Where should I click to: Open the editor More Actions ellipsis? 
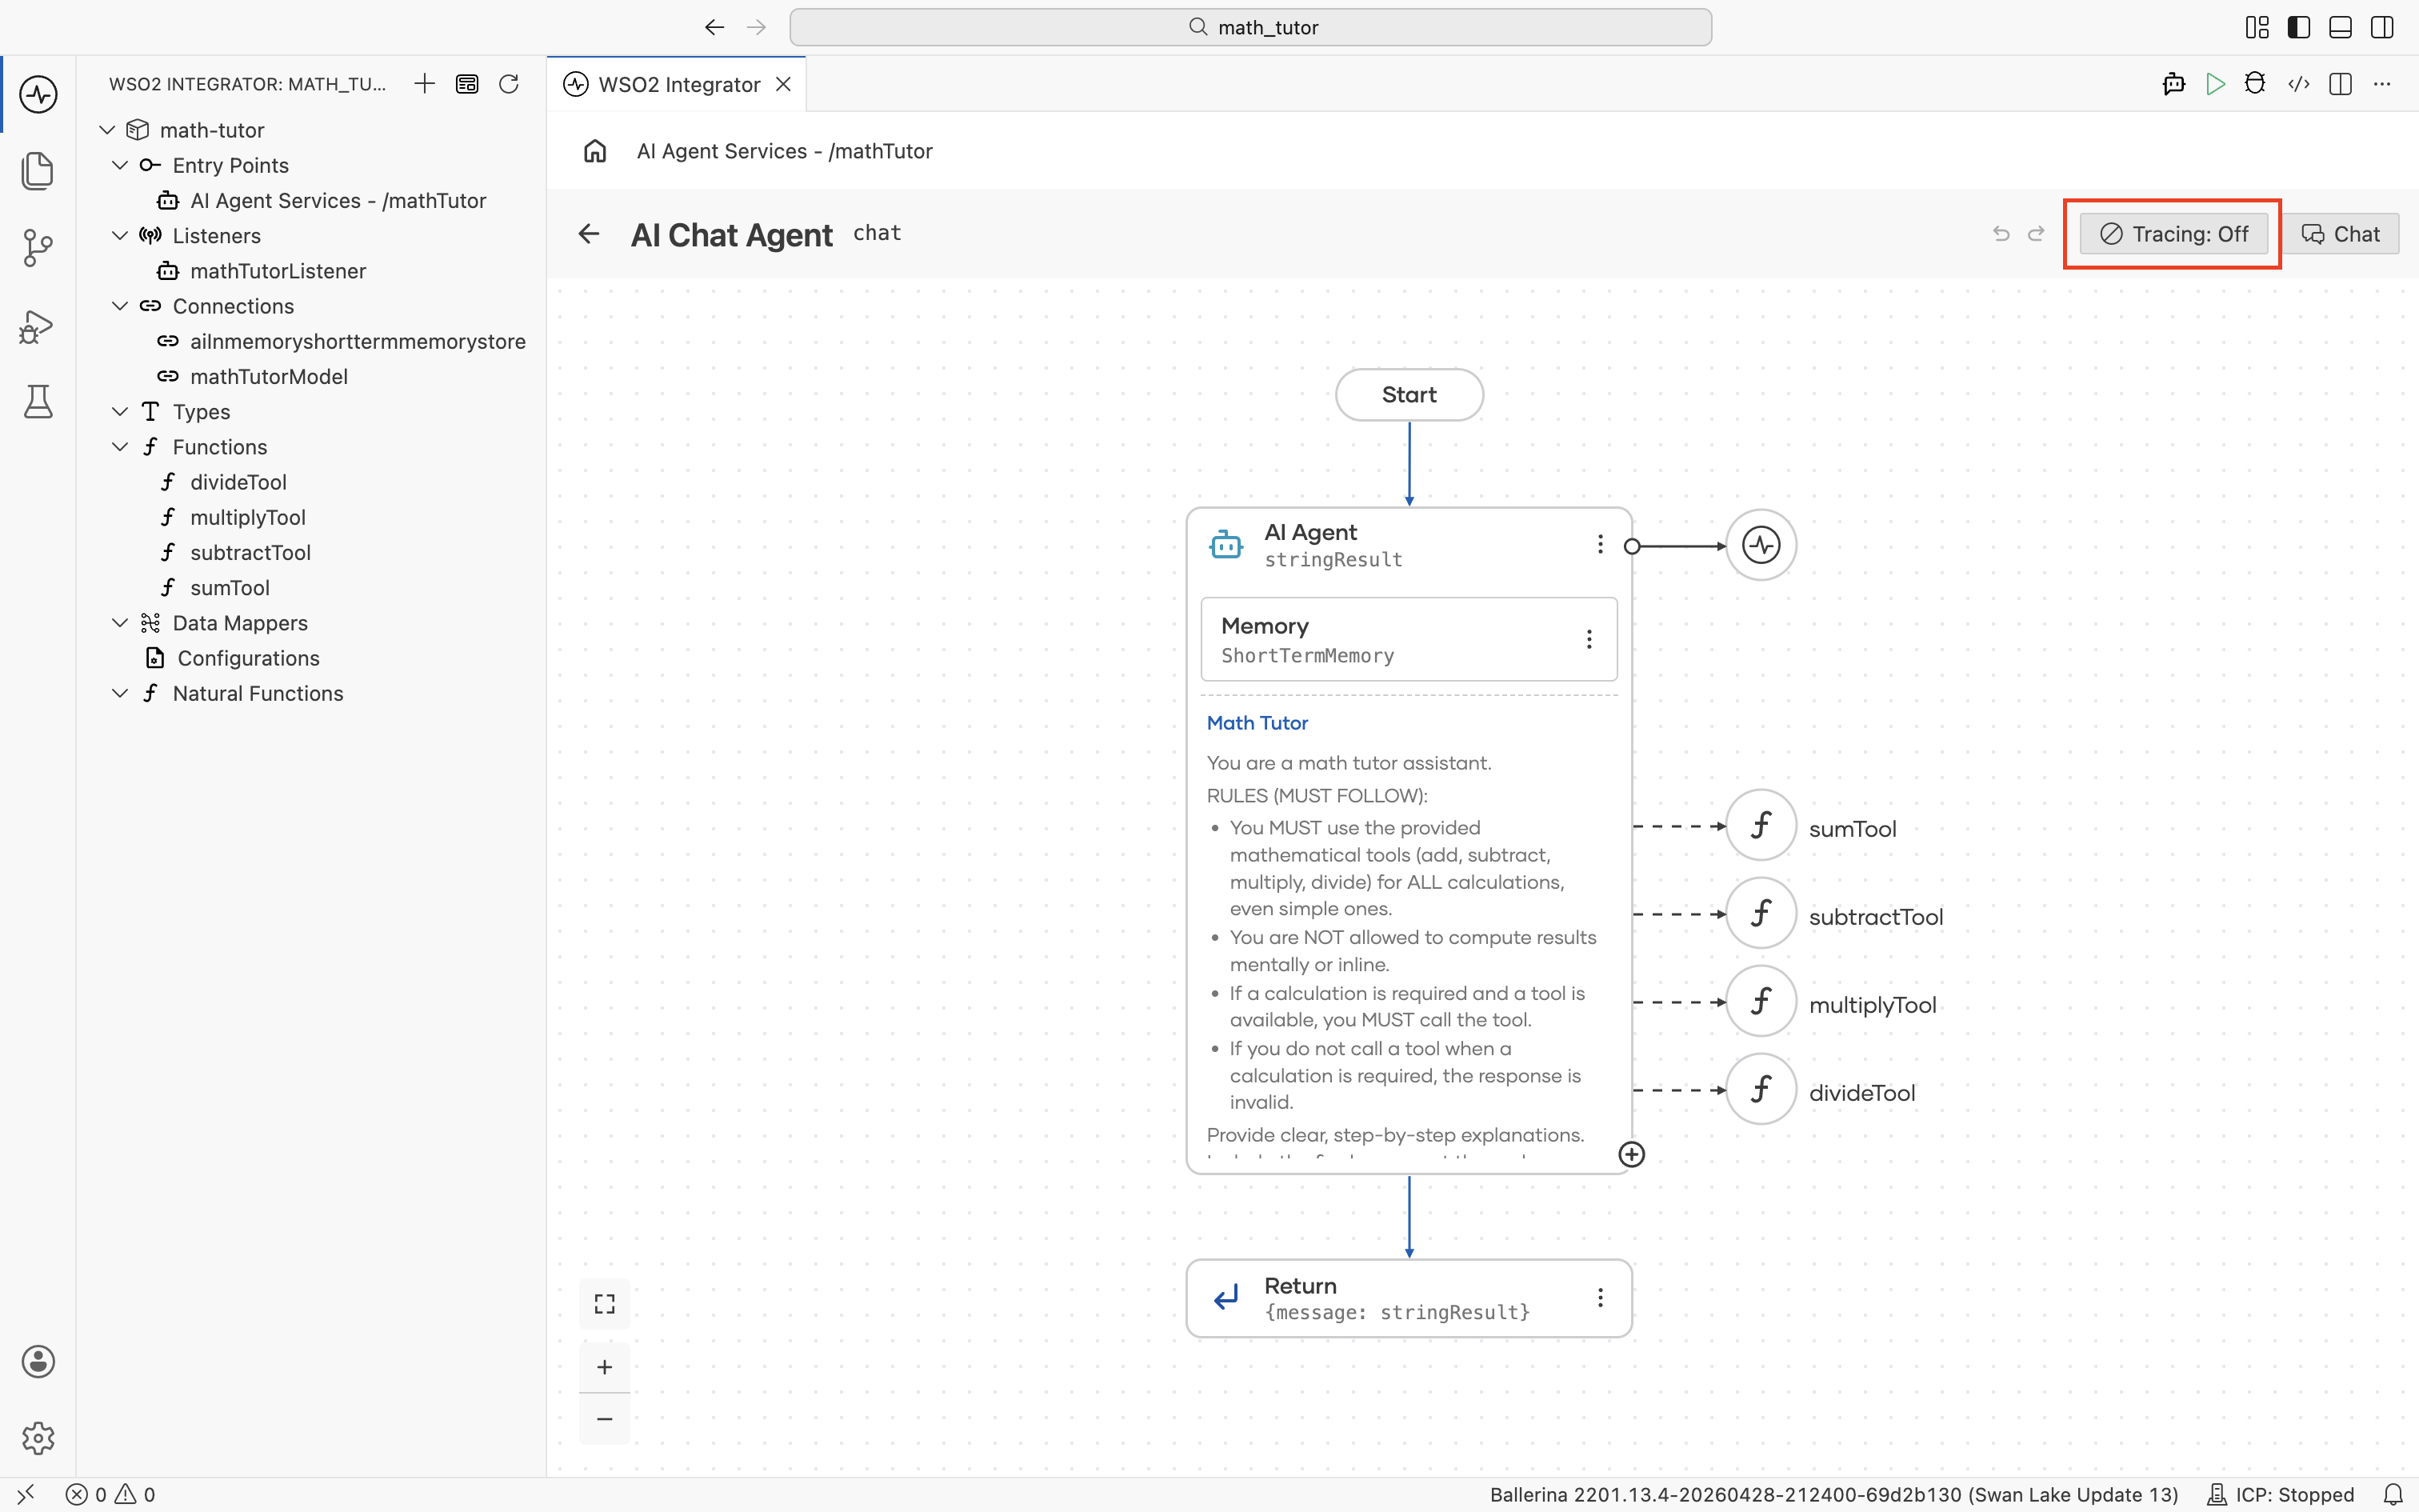click(x=2382, y=84)
